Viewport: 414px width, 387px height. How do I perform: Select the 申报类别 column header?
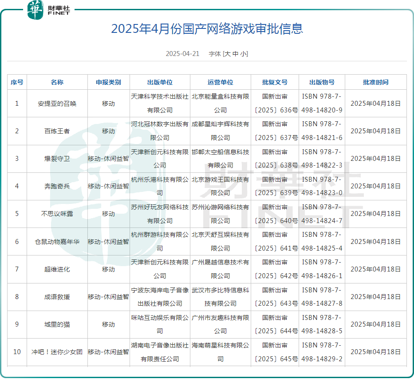pos(108,82)
